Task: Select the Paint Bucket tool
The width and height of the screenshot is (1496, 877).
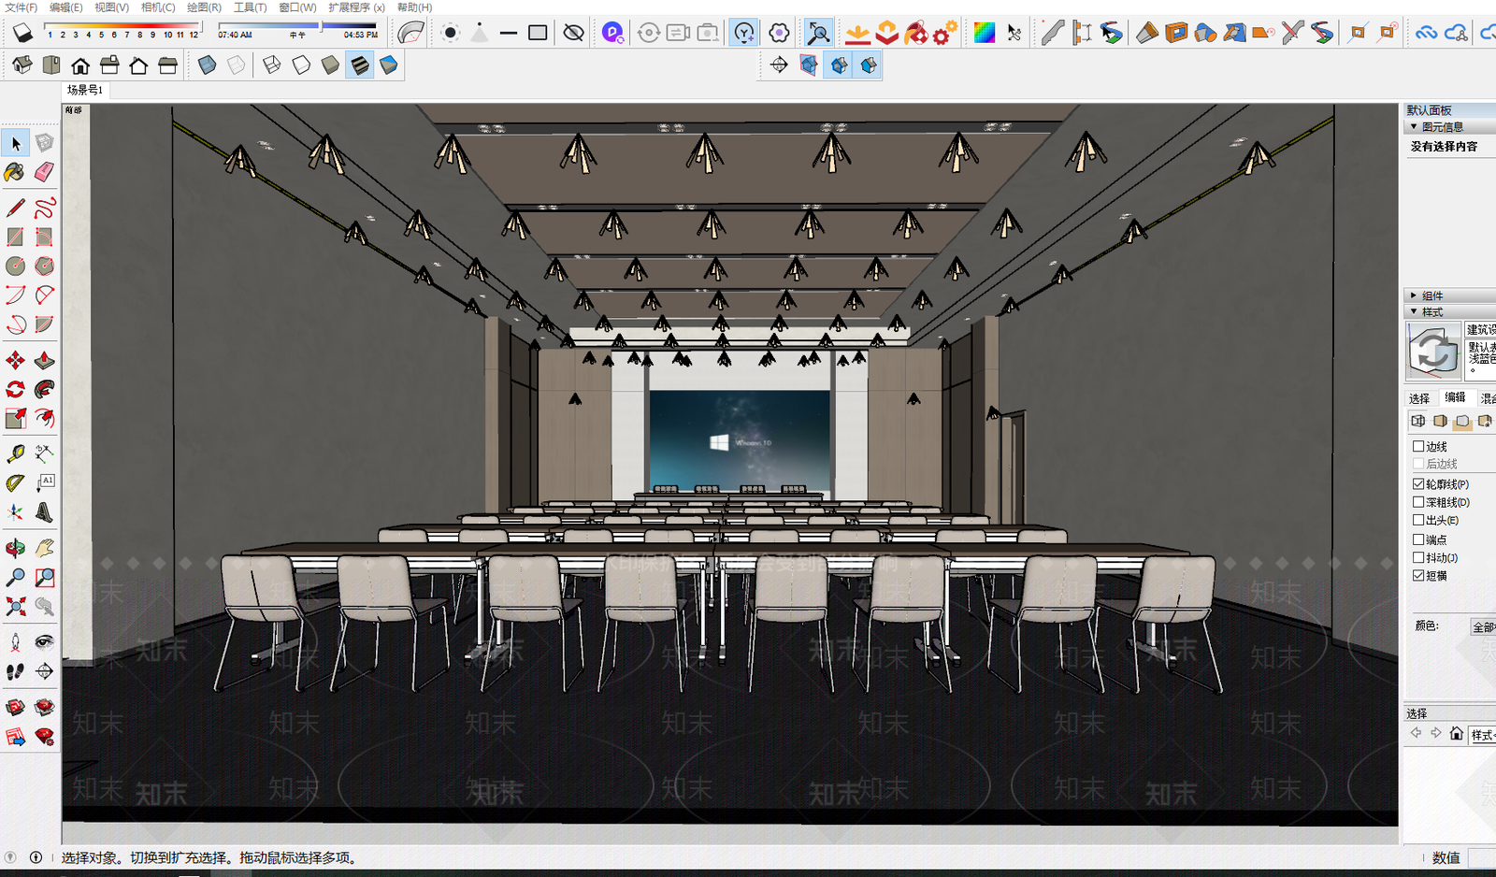Action: (x=15, y=172)
